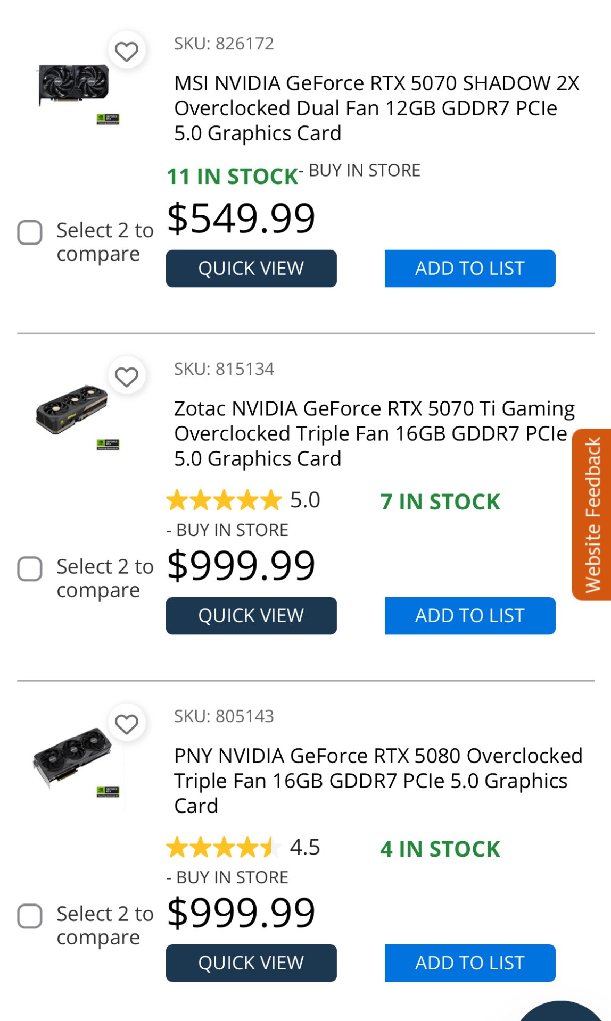This screenshot has height=1021, width=611.
Task: Add MSI RTX 5070 to list
Action: tap(470, 269)
